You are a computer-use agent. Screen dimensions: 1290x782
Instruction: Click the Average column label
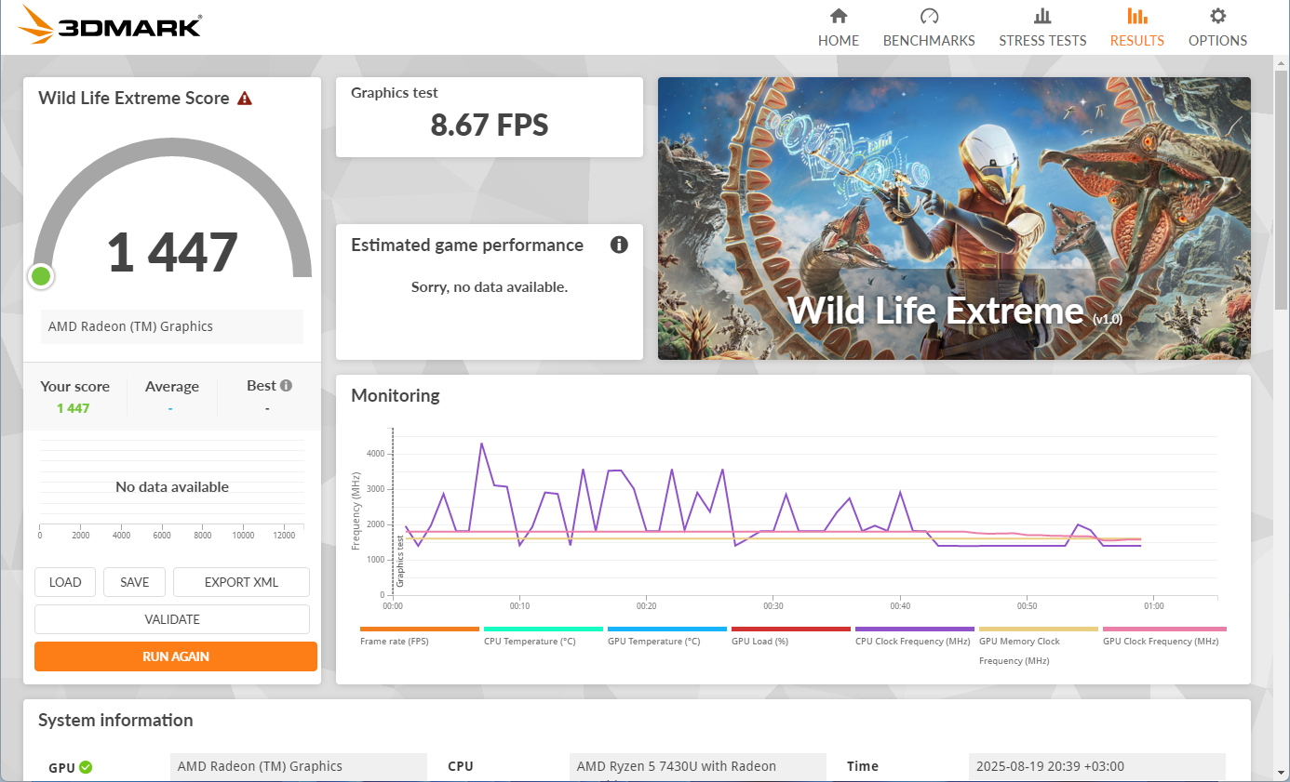coord(172,386)
